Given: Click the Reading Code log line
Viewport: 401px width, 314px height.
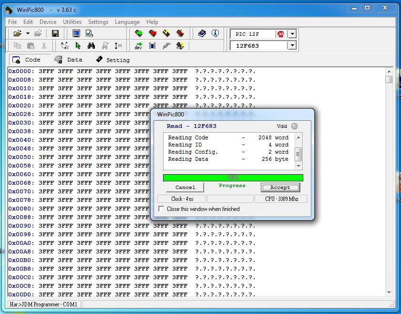Looking at the screenshot, I should (228, 137).
